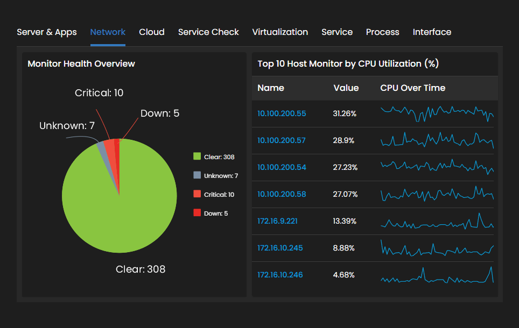
Task: Sort by the Value column header
Action: point(346,88)
